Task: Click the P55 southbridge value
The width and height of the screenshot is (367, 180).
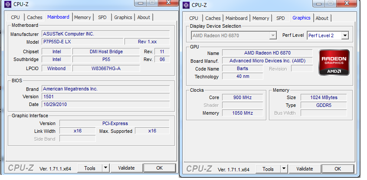Action: (x=106, y=60)
